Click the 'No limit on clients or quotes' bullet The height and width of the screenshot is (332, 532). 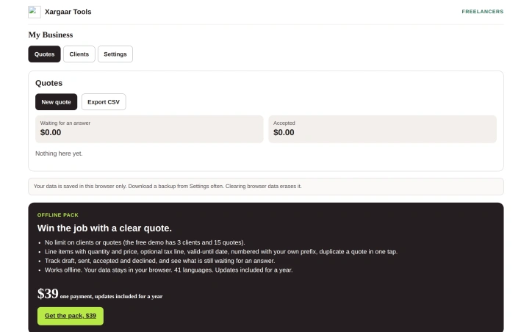145,242
